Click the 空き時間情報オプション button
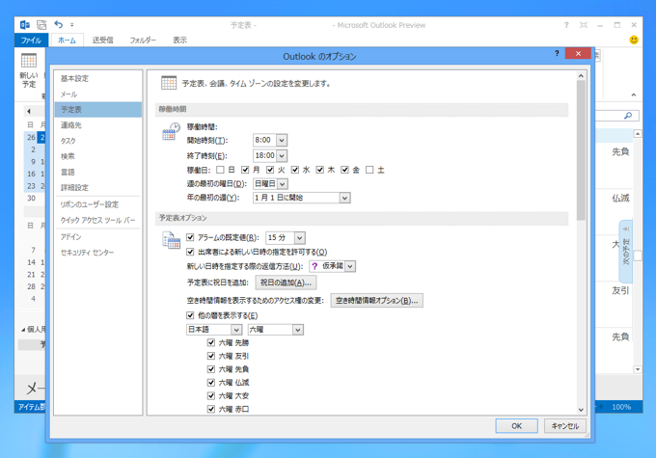 376,301
